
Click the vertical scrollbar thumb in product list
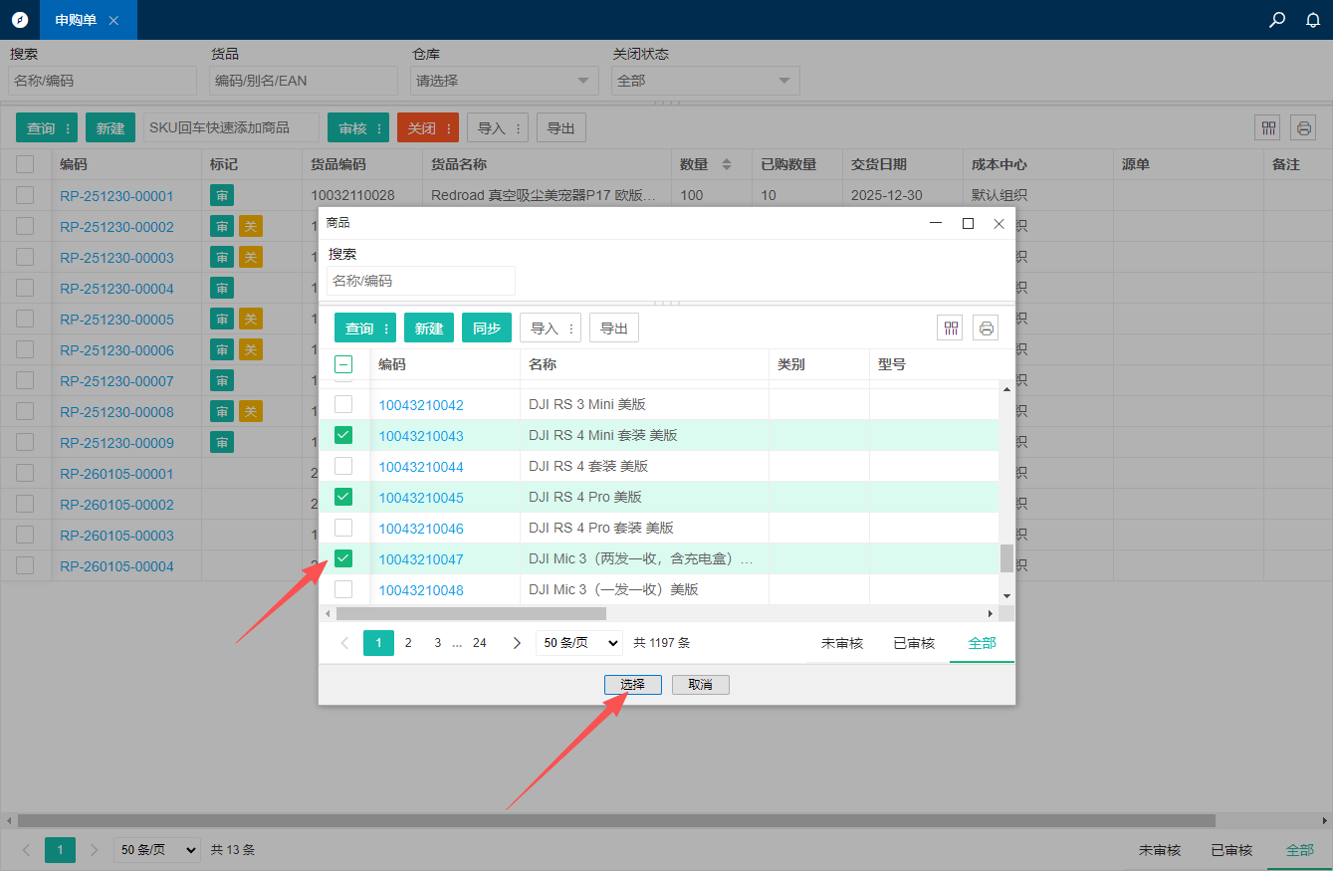coord(1006,558)
